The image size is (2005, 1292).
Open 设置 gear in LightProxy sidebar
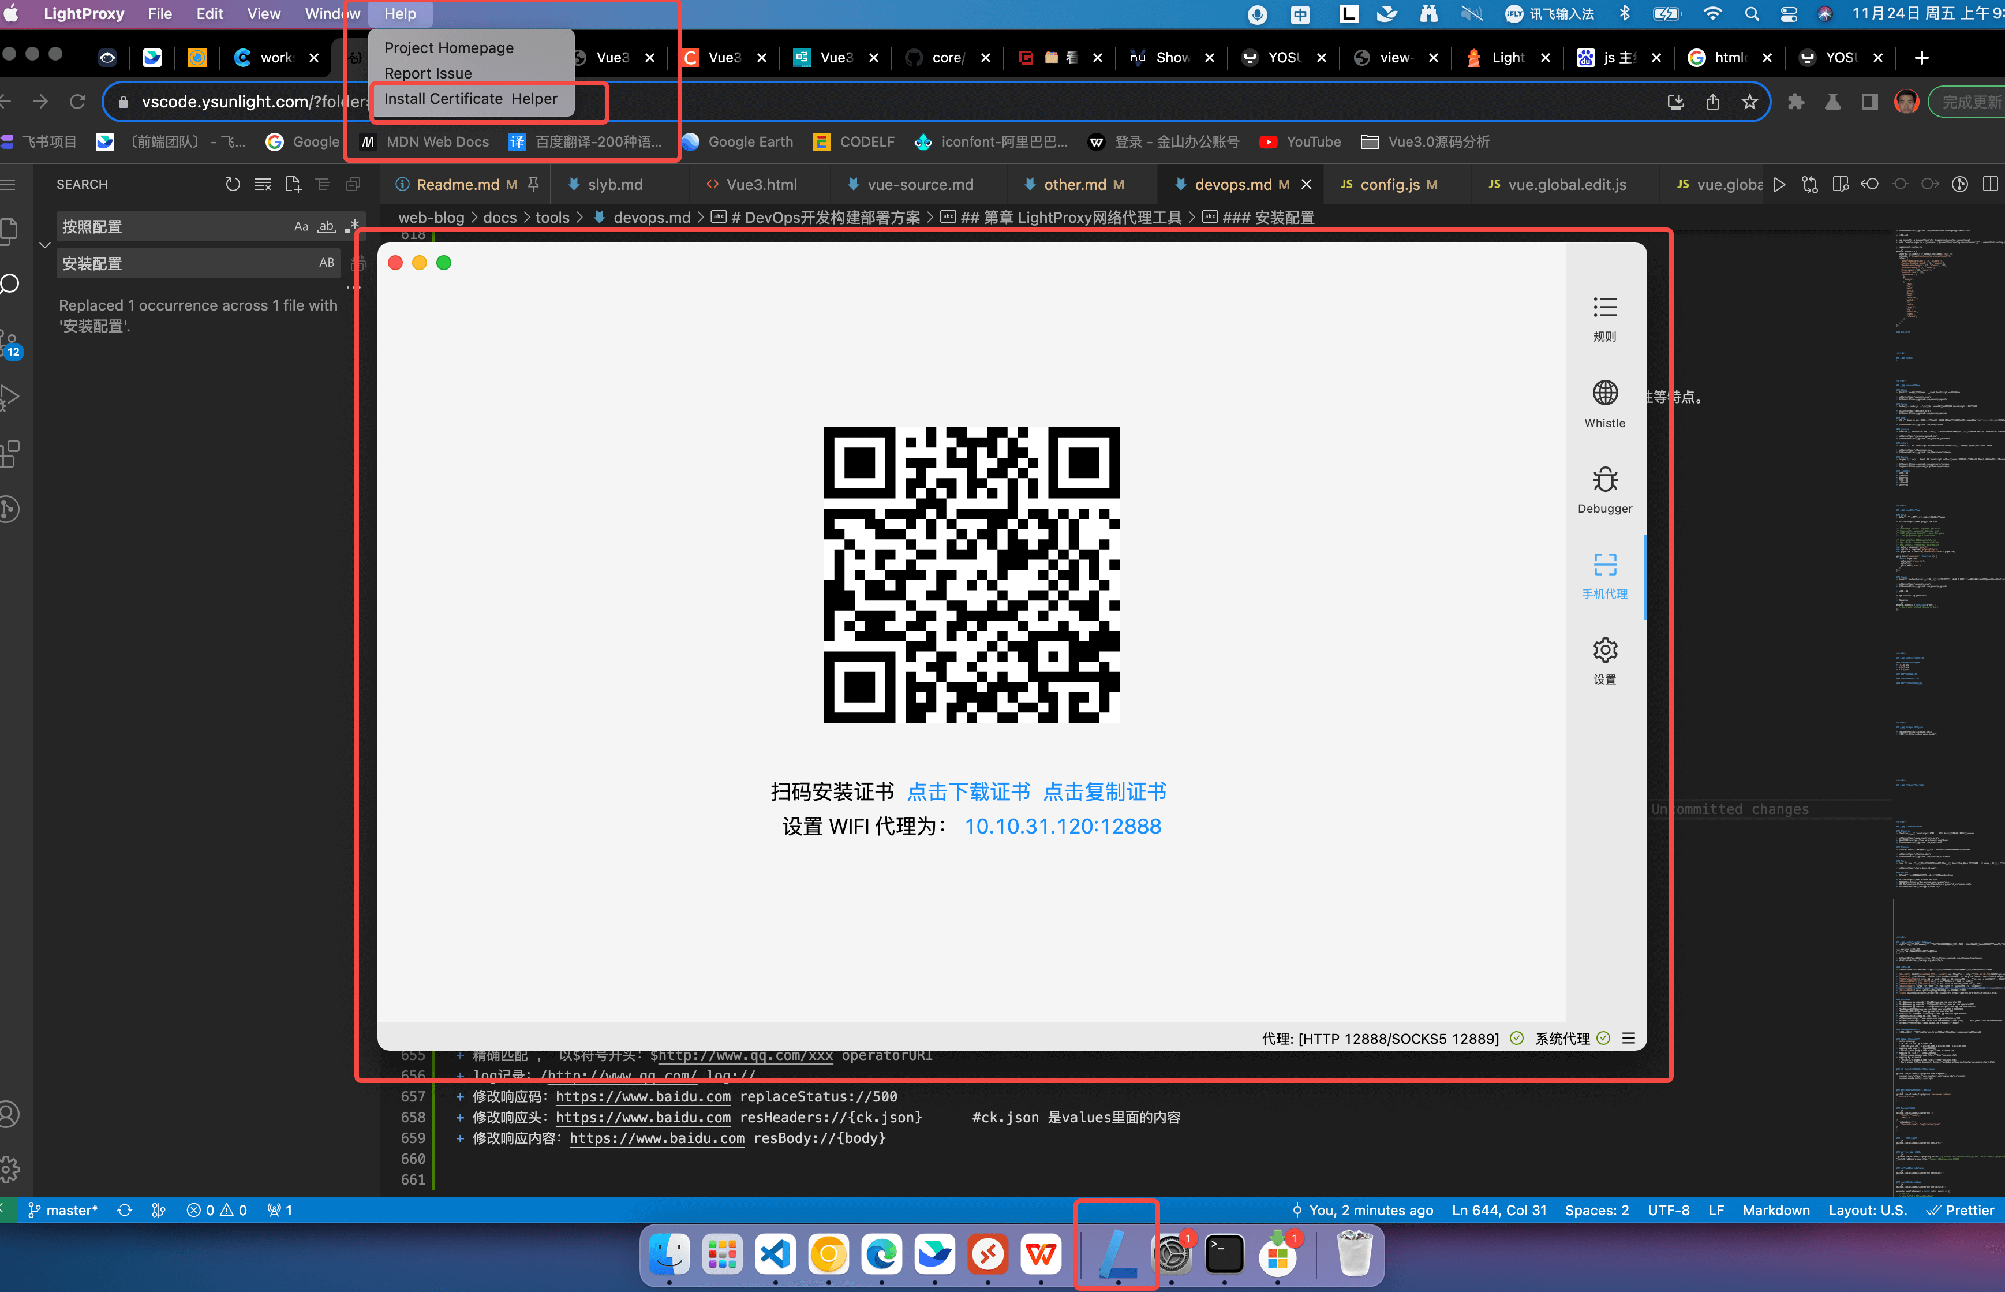[1604, 651]
